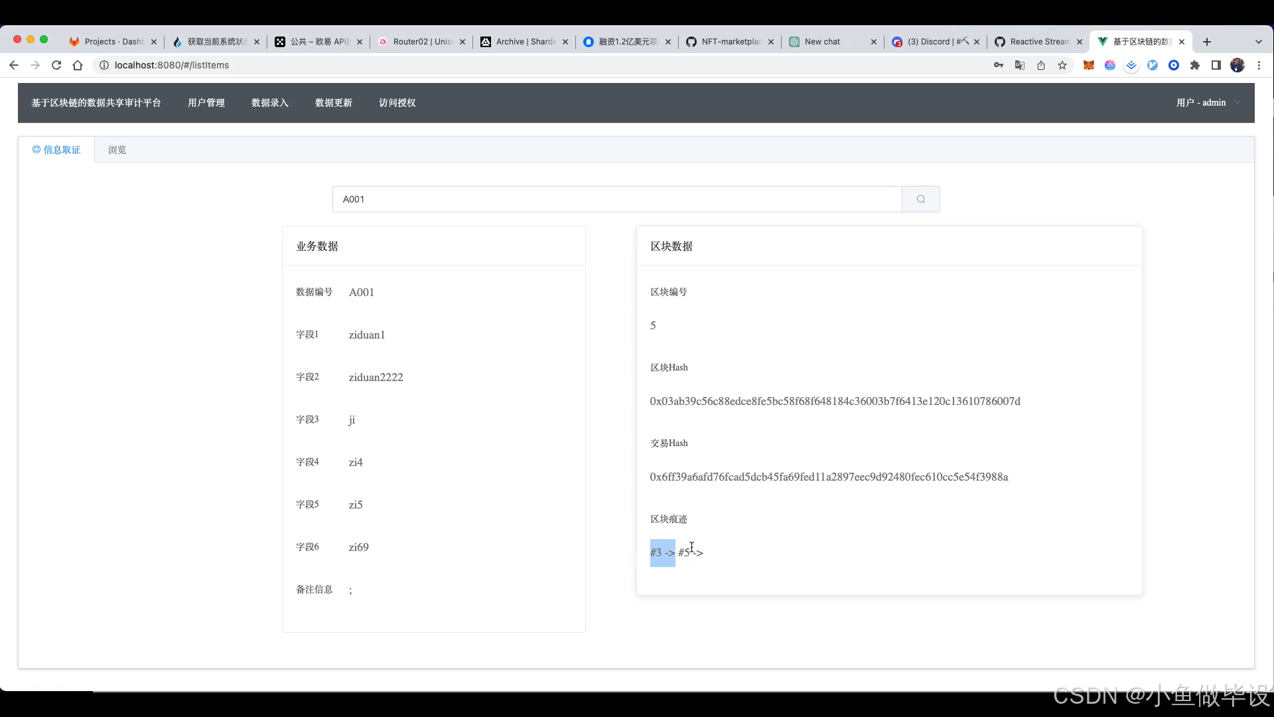Click the home icon in browser toolbar

coord(78,65)
